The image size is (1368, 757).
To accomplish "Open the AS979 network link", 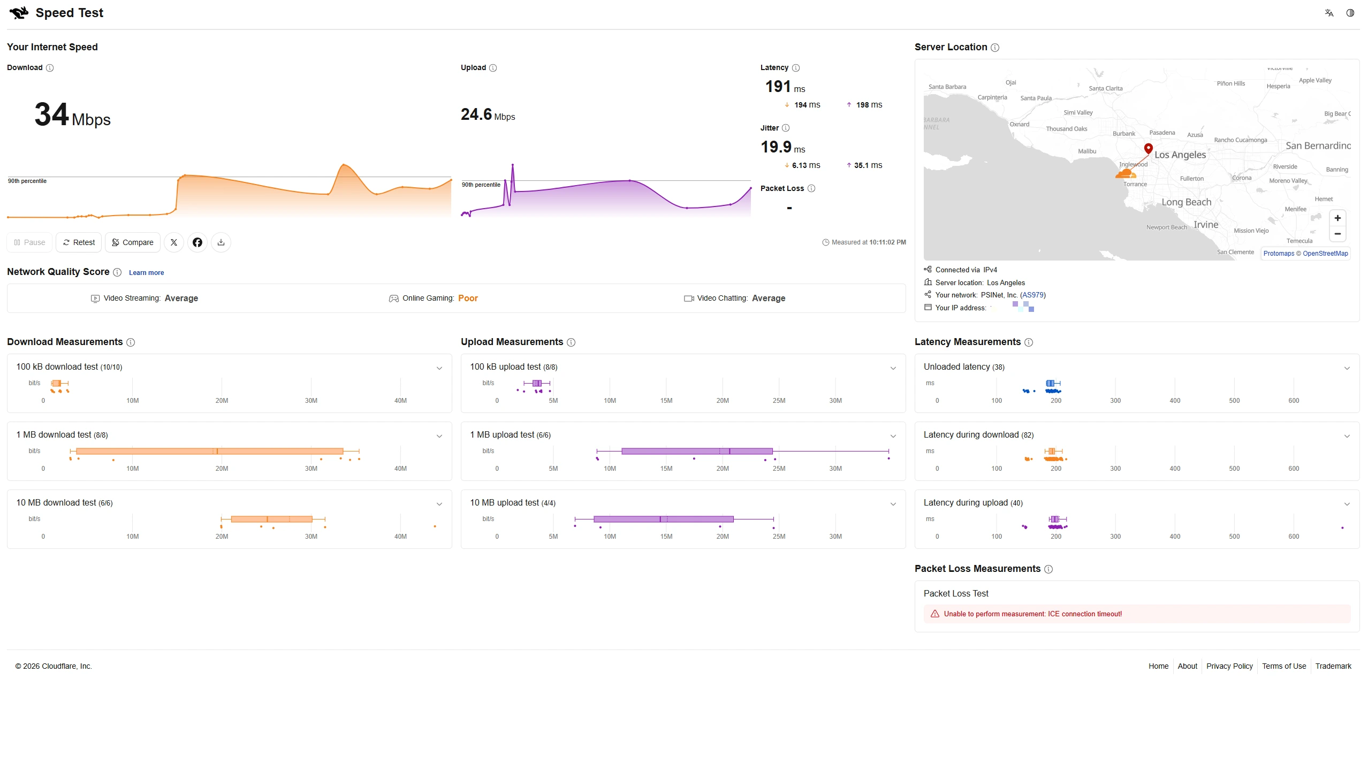I will pos(1033,295).
